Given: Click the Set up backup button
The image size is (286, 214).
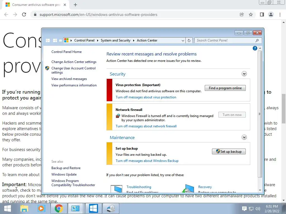Looking at the screenshot, I should [x=229, y=151].
